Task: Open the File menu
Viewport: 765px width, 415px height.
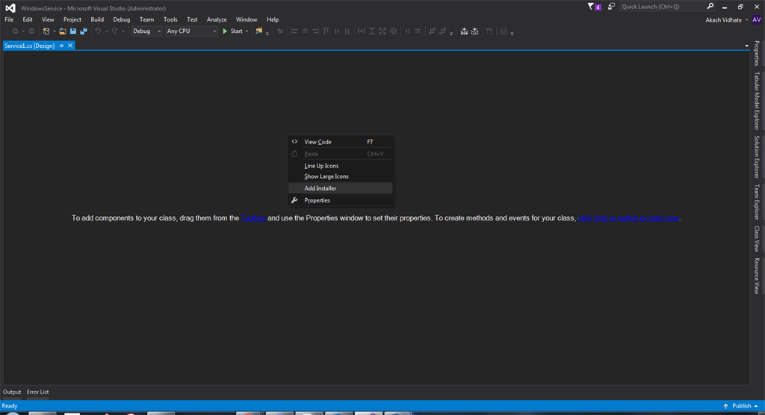Action: tap(9, 19)
